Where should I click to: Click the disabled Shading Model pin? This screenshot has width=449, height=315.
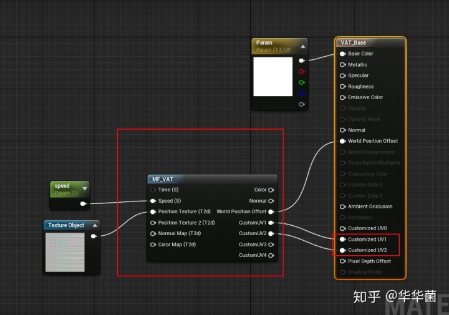(x=342, y=272)
